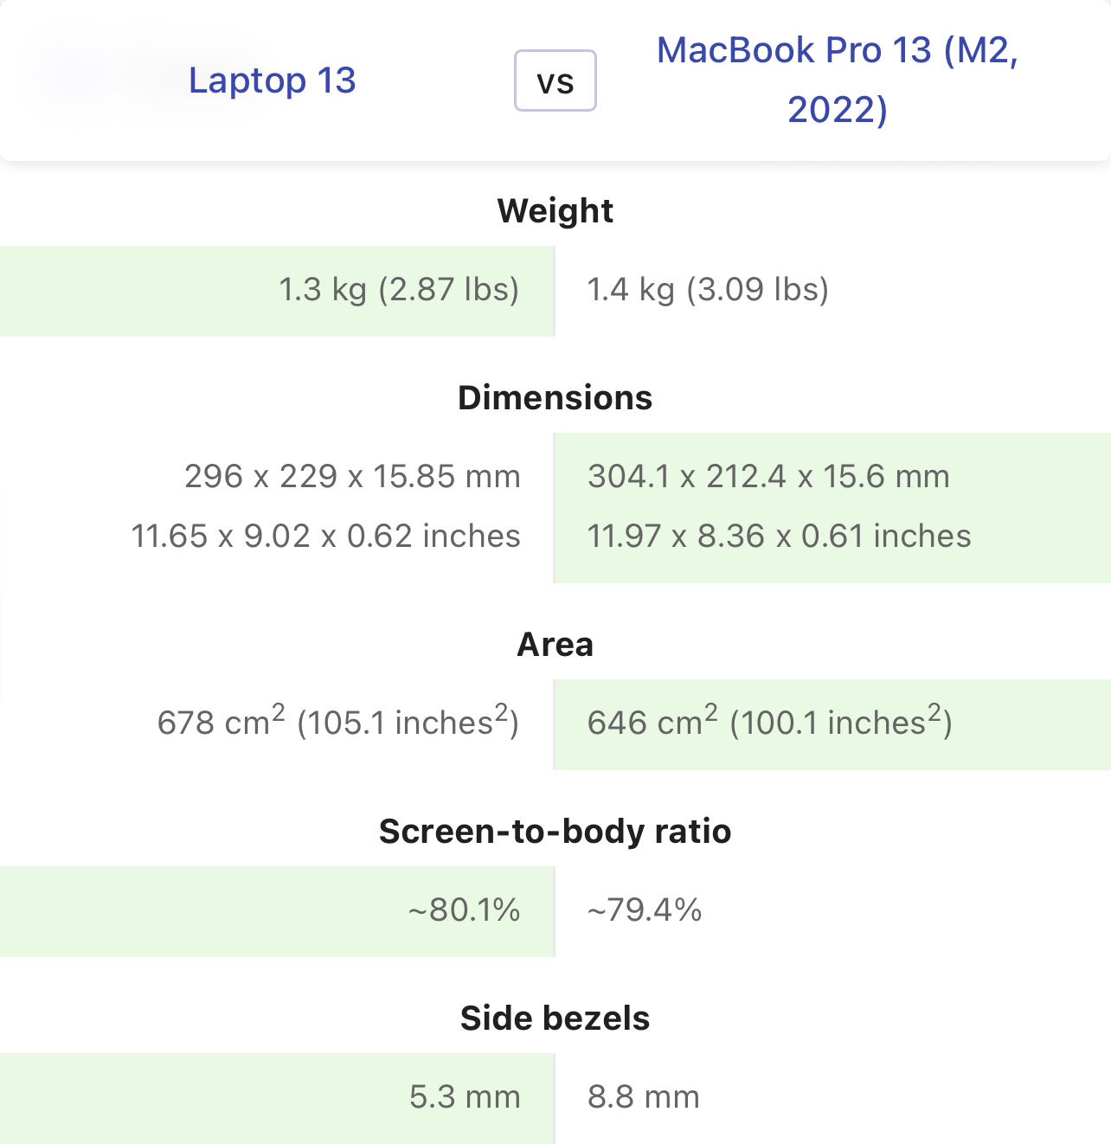Click the ~80.1% ratio cell
This screenshot has height=1144, width=1111.
point(277,911)
